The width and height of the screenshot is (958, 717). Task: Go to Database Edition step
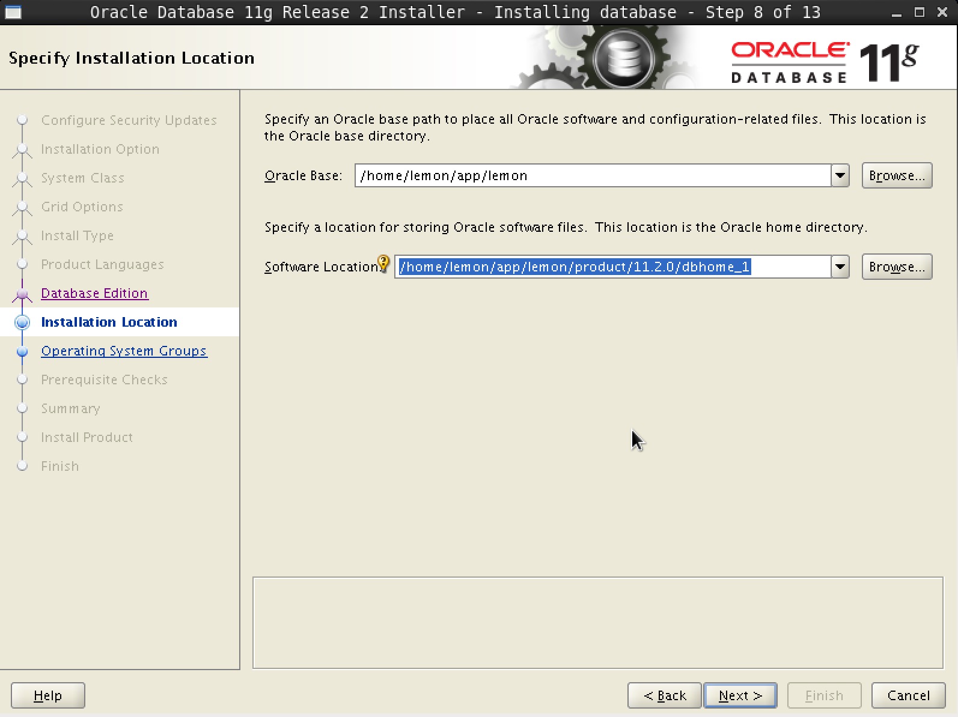tap(94, 293)
